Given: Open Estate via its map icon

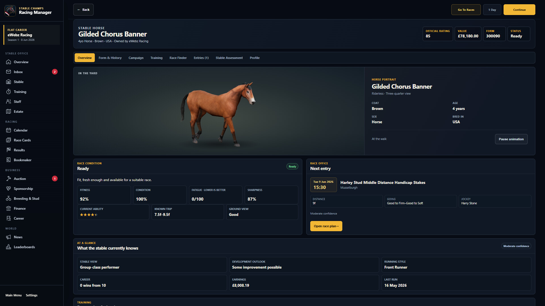Looking at the screenshot, I should [x=9, y=111].
